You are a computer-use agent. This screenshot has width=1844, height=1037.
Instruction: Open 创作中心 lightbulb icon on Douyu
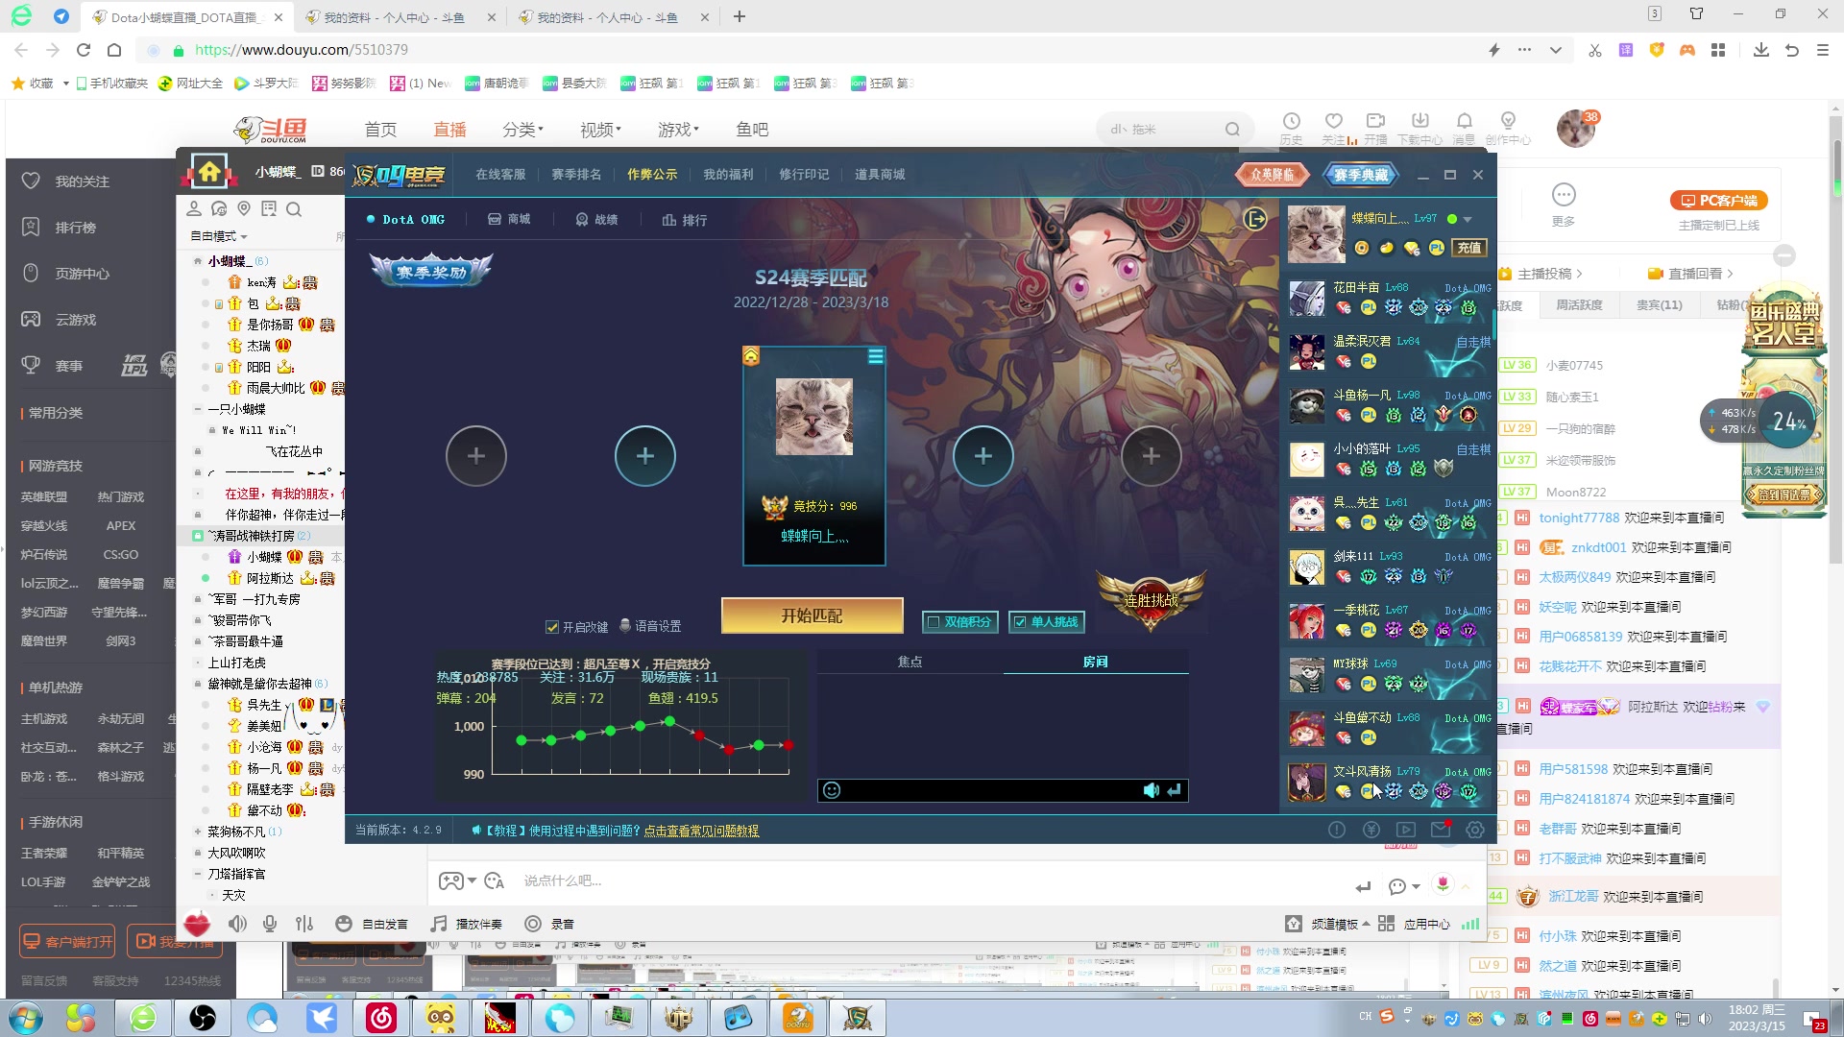point(1508,127)
